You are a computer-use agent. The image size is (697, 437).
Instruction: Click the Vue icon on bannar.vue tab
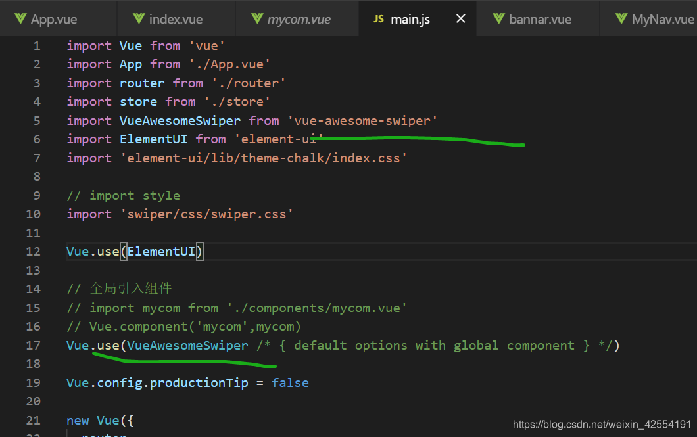coord(498,18)
